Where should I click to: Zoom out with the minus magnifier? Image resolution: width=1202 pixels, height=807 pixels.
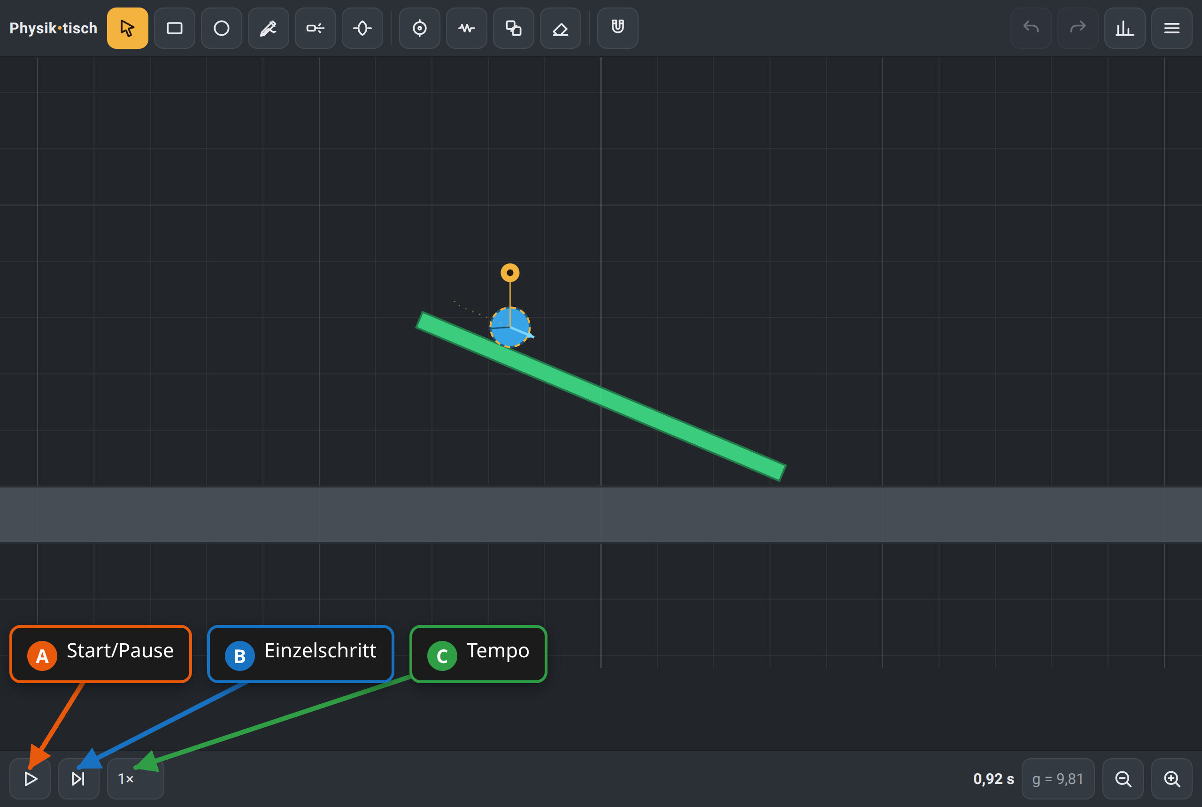pos(1123,779)
